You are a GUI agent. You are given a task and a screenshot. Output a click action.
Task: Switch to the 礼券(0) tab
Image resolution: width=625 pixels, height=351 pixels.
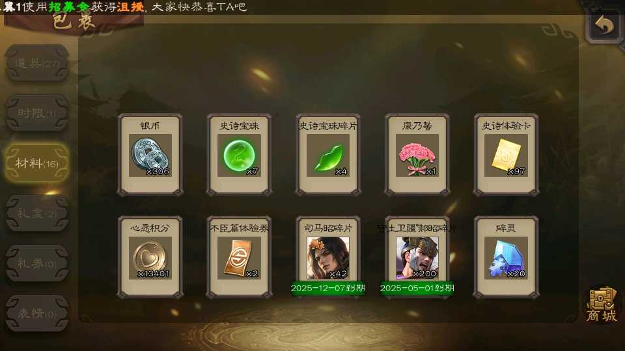pyautogui.click(x=37, y=263)
